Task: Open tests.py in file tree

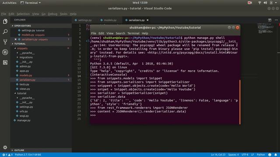Action: pyautogui.click(x=24, y=84)
